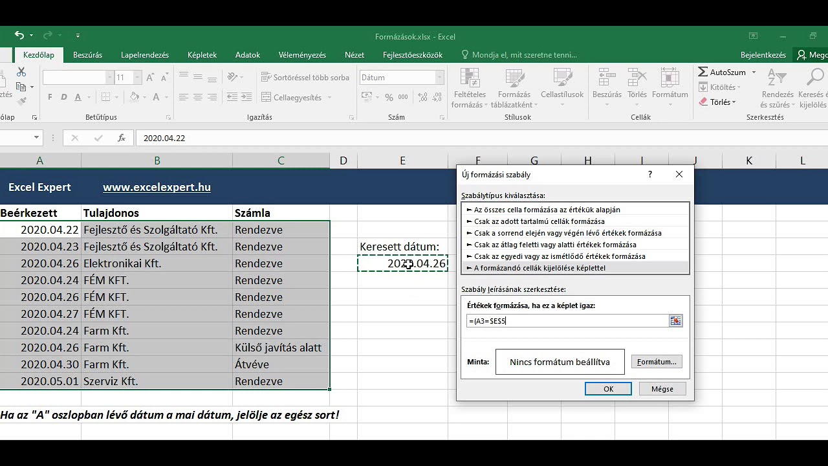Screen dimensions: 828x466
Task: Click the top vertical align icon
Action: (184, 76)
